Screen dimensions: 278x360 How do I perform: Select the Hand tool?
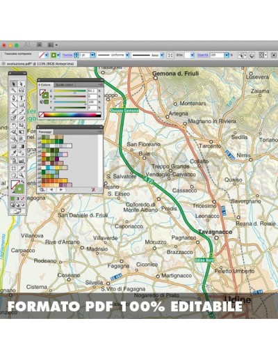[14, 175]
